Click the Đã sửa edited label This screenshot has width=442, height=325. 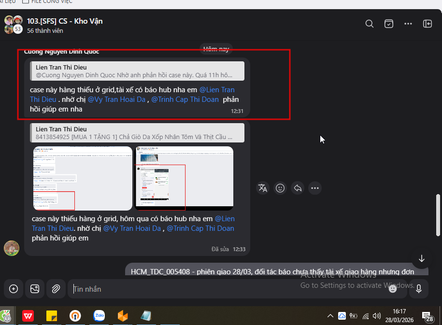(x=220, y=249)
